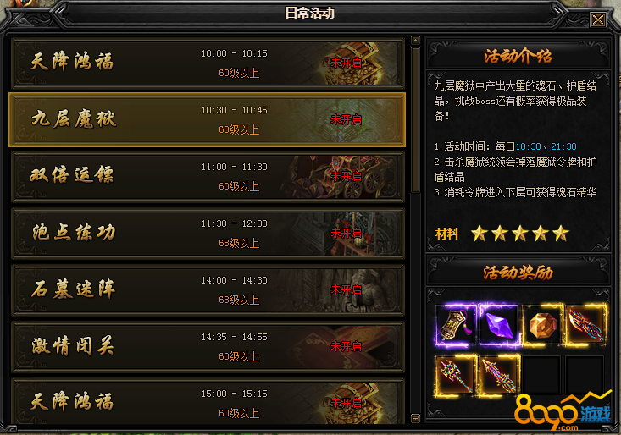Click the purple talisman scroll reward icon

click(456, 325)
